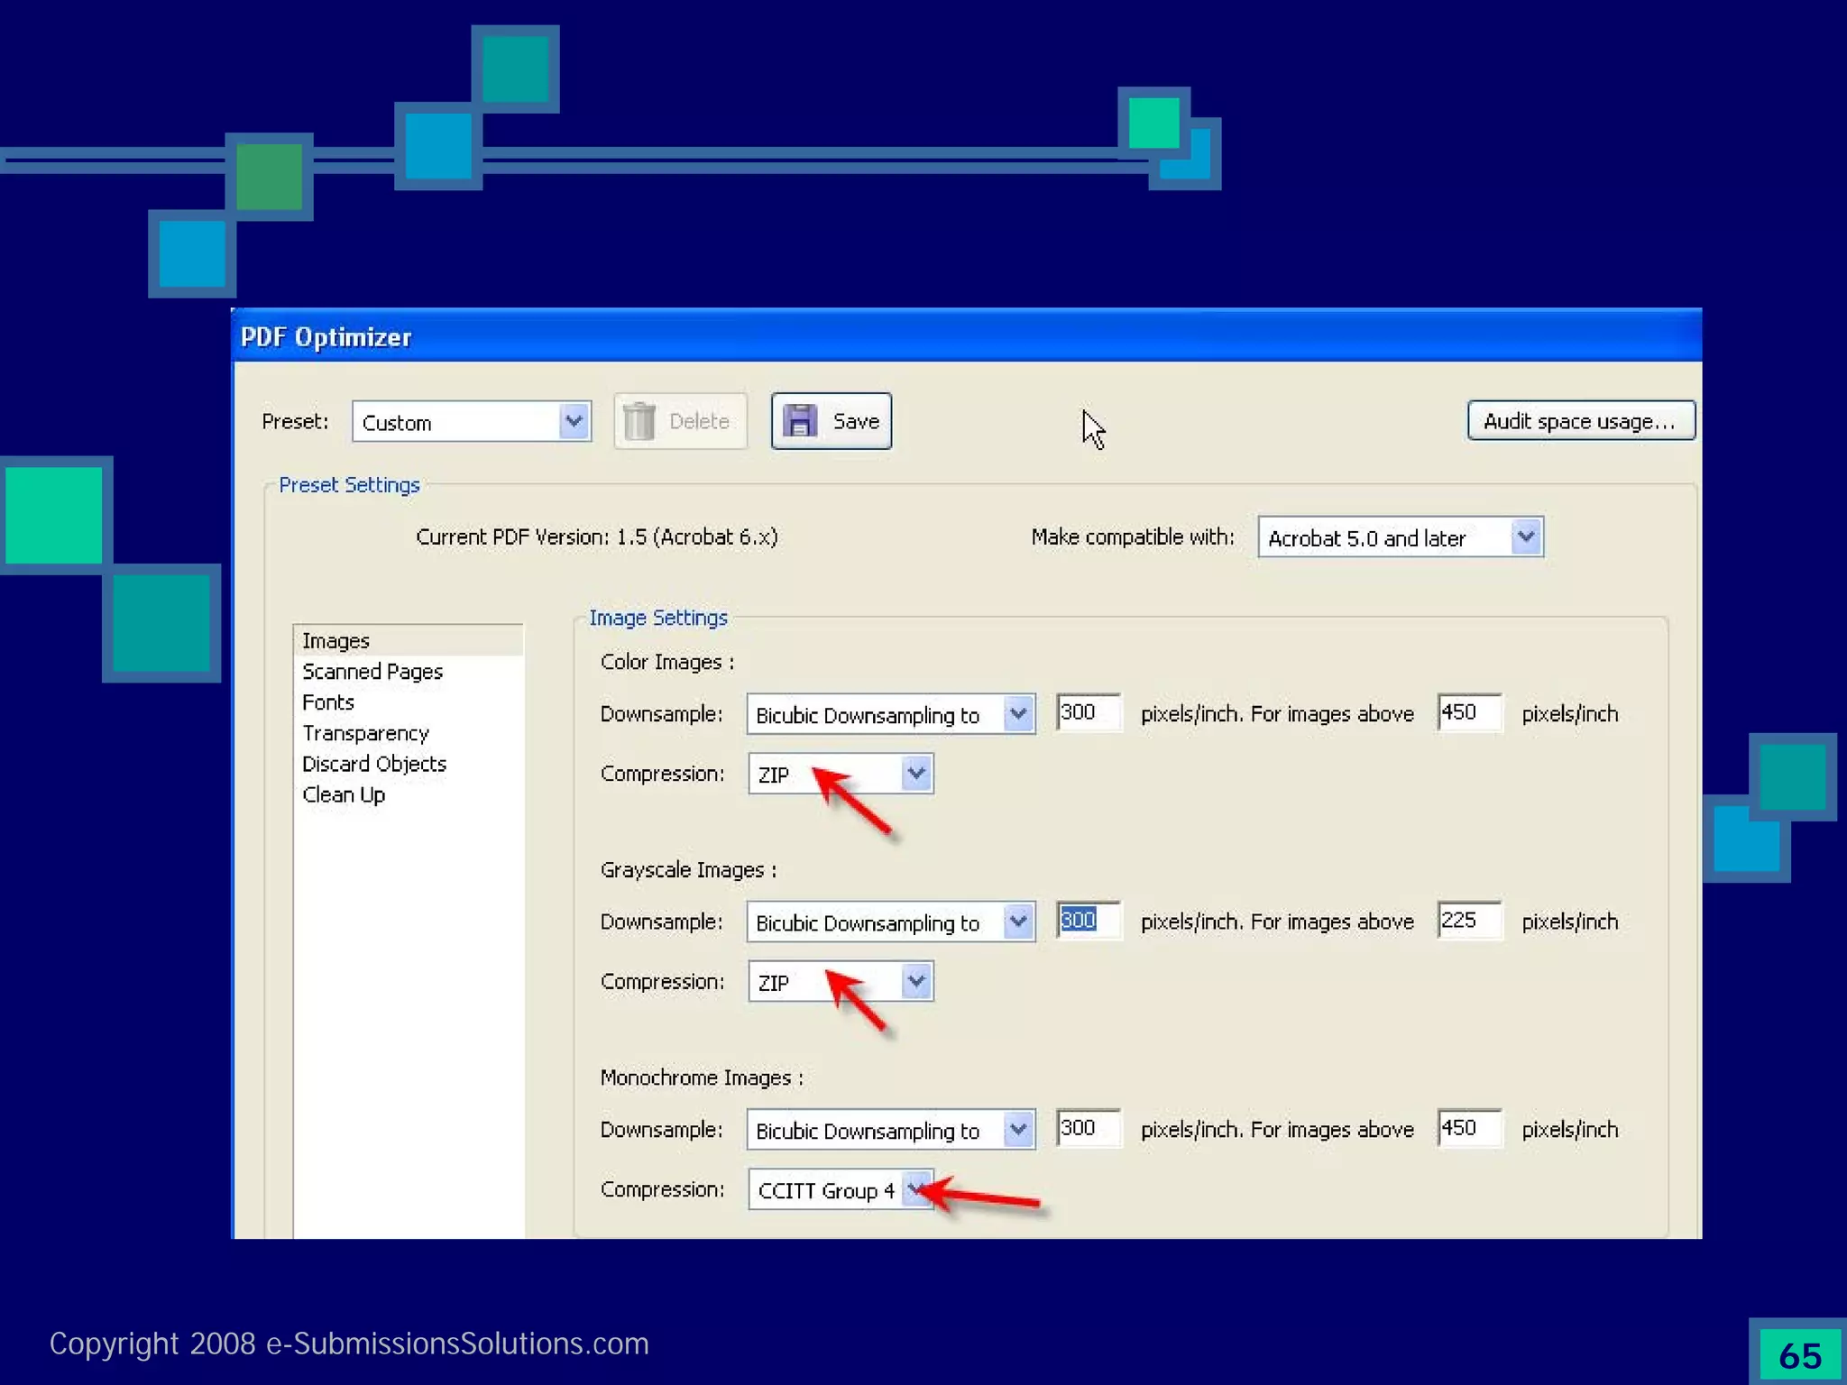Open Grayscale Images Compression dropdown

[x=915, y=981]
